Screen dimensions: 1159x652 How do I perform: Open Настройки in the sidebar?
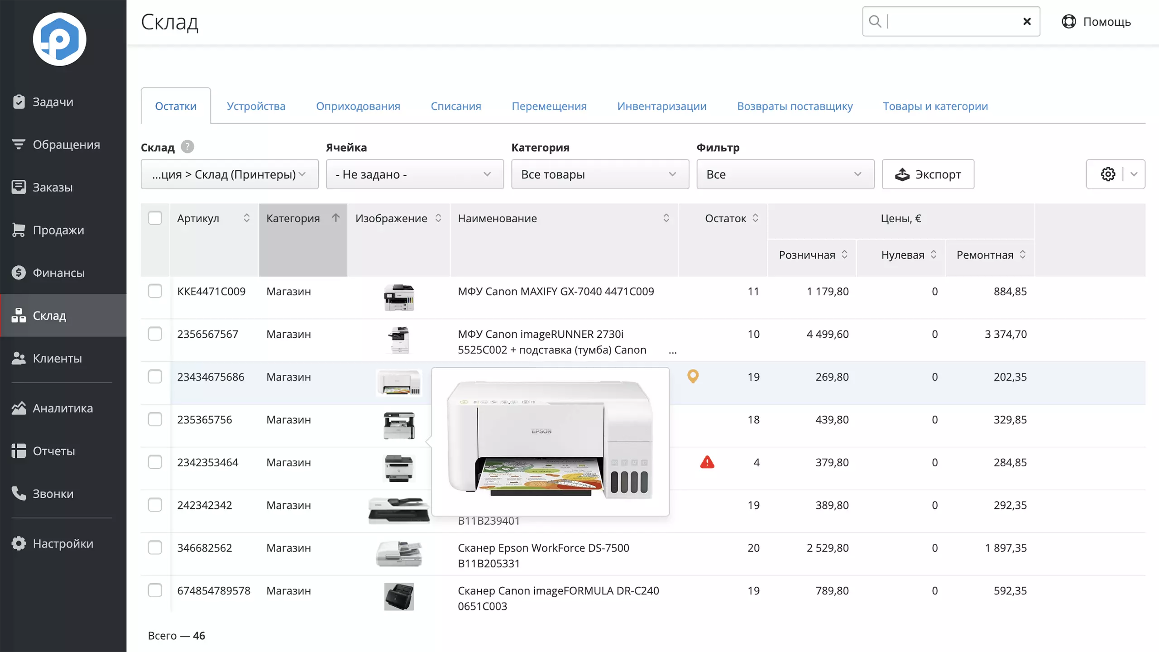point(63,543)
